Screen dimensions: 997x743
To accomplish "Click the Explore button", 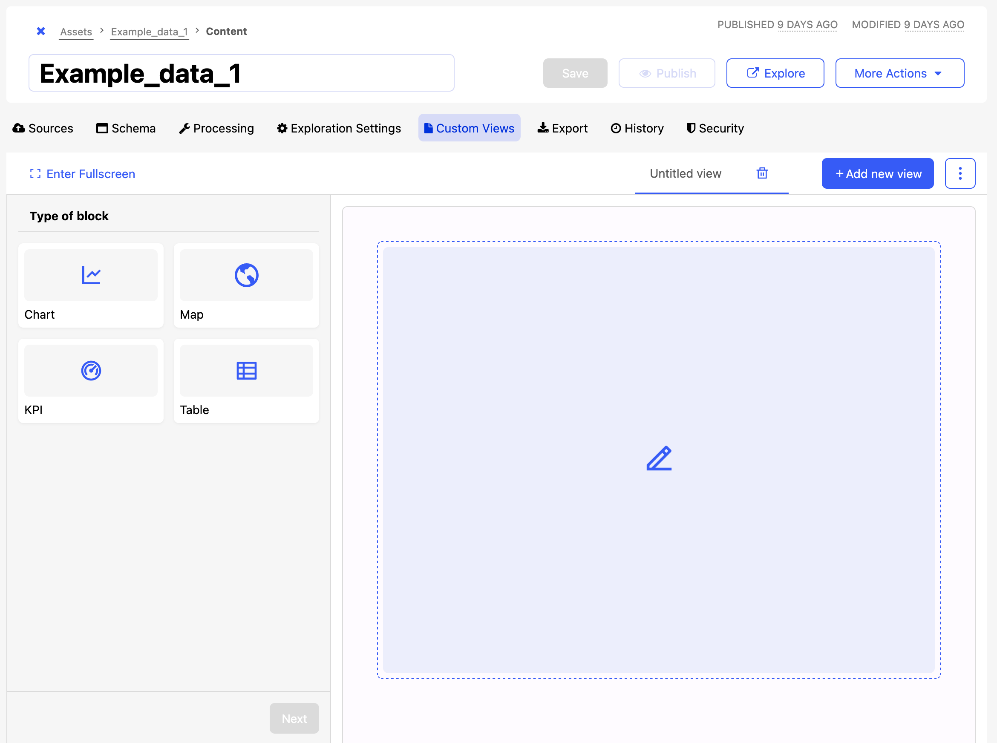I will [775, 73].
